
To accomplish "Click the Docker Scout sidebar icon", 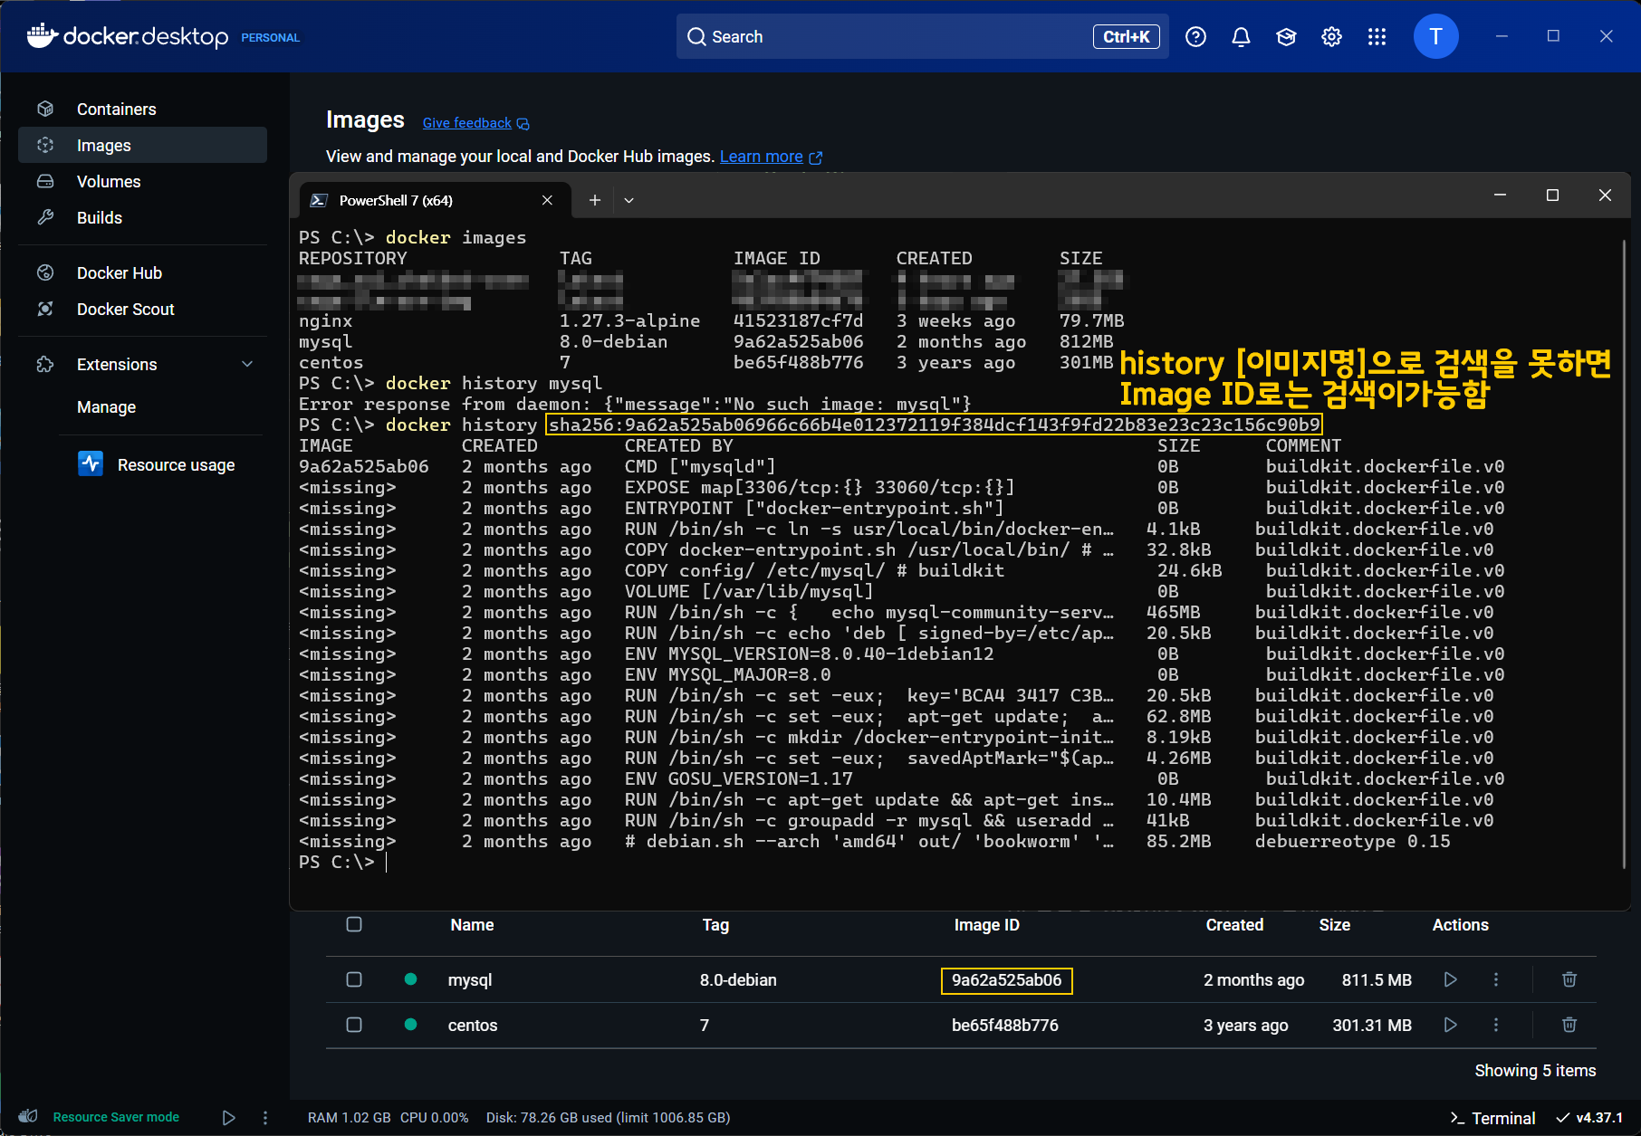I will point(45,310).
